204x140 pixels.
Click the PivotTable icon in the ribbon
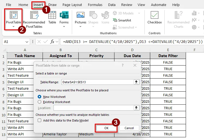[x=14, y=15]
